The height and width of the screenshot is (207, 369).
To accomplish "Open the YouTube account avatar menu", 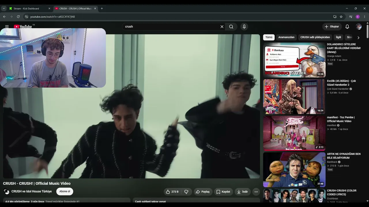I will [x=359, y=27].
